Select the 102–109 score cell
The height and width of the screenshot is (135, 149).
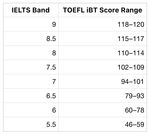click(103, 67)
